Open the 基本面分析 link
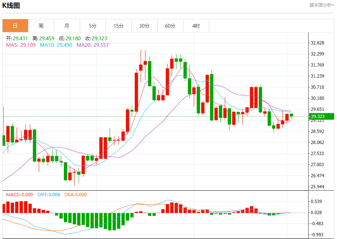 [x=321, y=5]
